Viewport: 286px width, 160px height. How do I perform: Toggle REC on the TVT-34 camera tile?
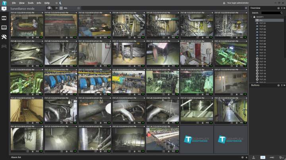coord(174,151)
